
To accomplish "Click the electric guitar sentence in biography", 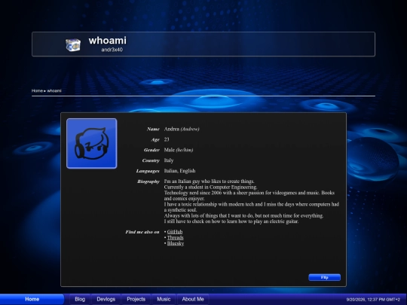I will tap(231, 221).
